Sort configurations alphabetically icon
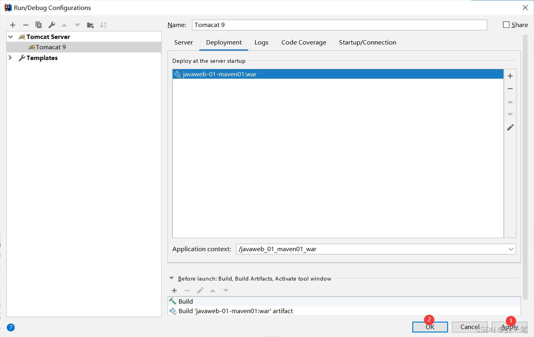 pos(103,25)
